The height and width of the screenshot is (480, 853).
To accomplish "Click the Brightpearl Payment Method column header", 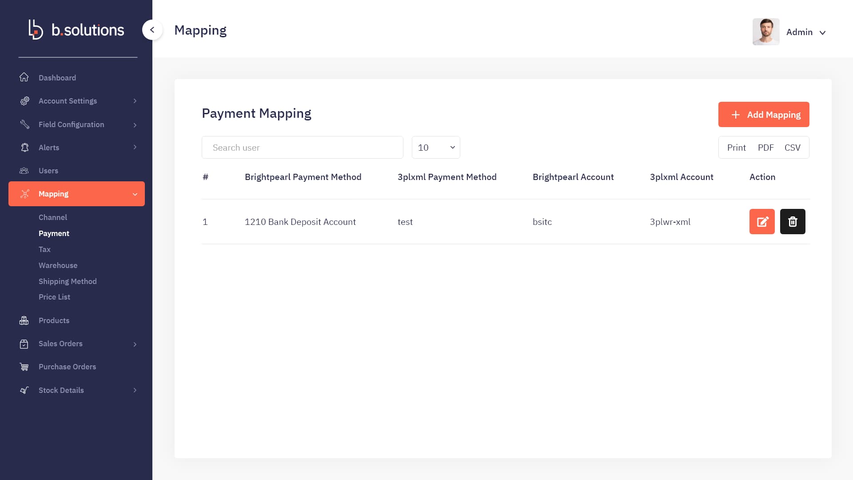I will (303, 177).
